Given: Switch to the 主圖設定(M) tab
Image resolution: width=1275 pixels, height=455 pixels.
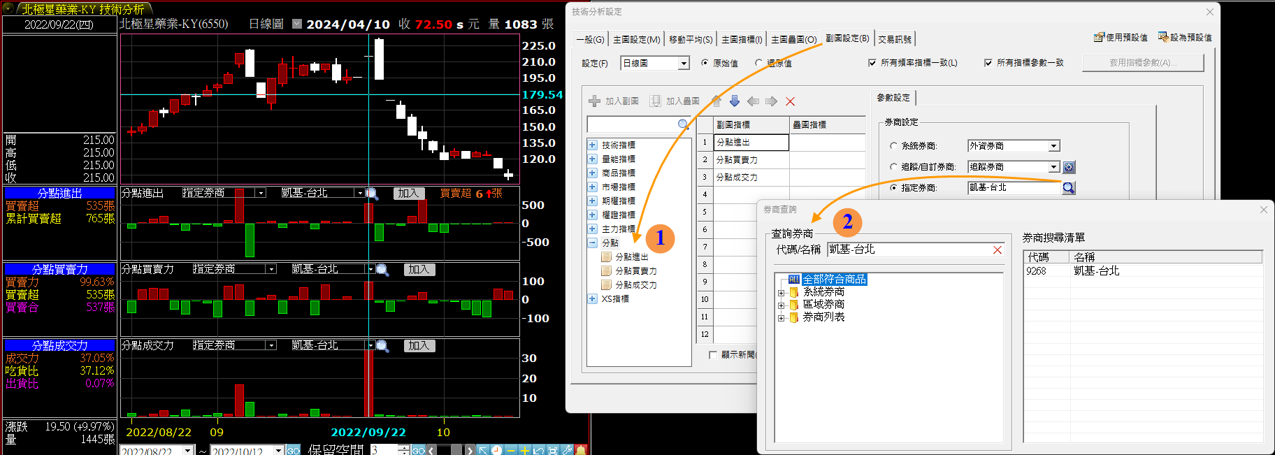Looking at the screenshot, I should [636, 40].
